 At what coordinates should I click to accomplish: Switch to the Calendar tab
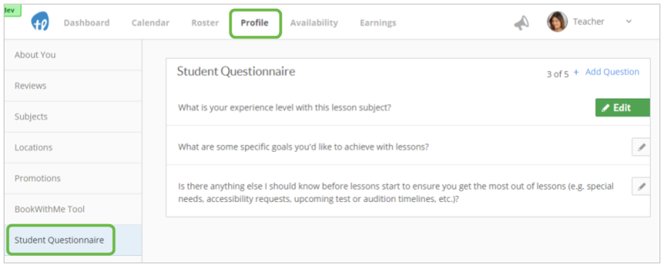click(151, 23)
